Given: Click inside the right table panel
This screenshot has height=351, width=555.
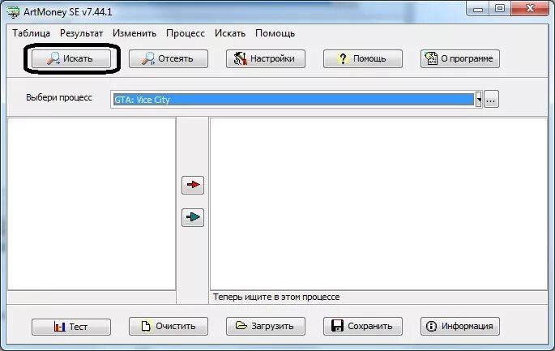Looking at the screenshot, I should click(x=378, y=203).
